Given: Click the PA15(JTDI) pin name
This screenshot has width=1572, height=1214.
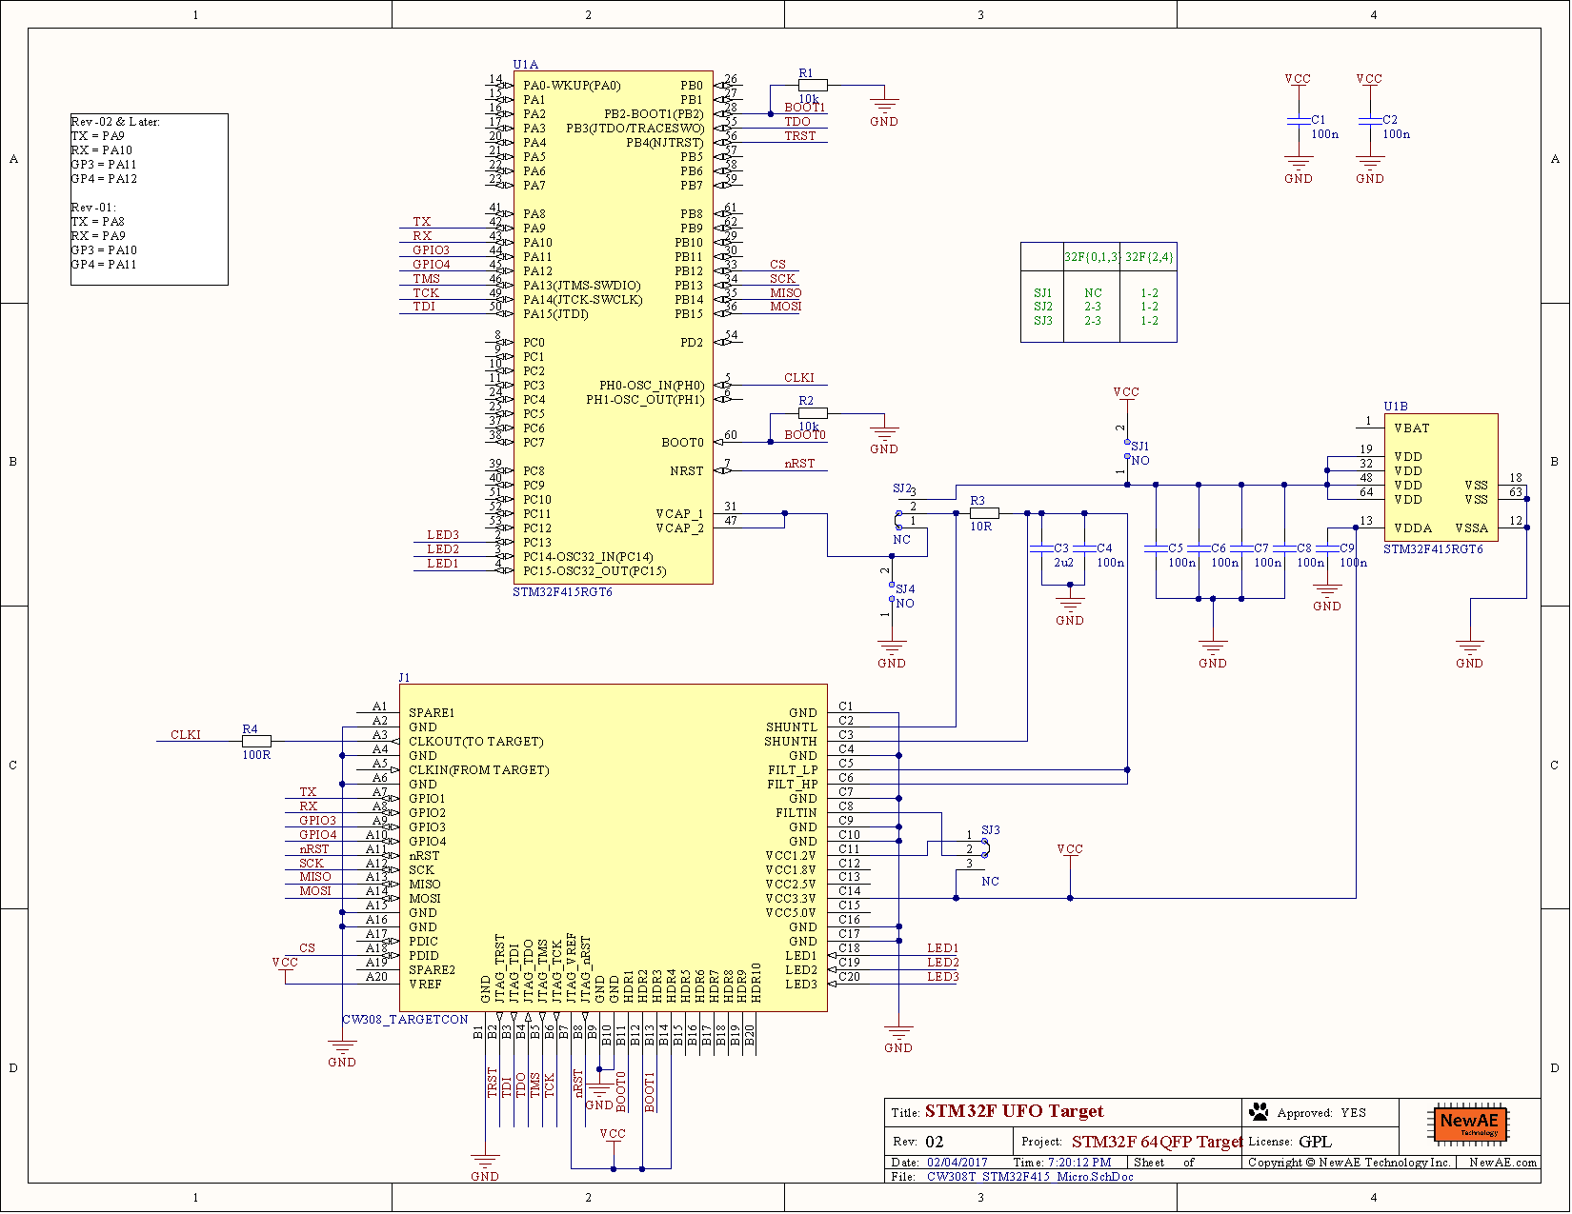Looking at the screenshot, I should click(555, 314).
